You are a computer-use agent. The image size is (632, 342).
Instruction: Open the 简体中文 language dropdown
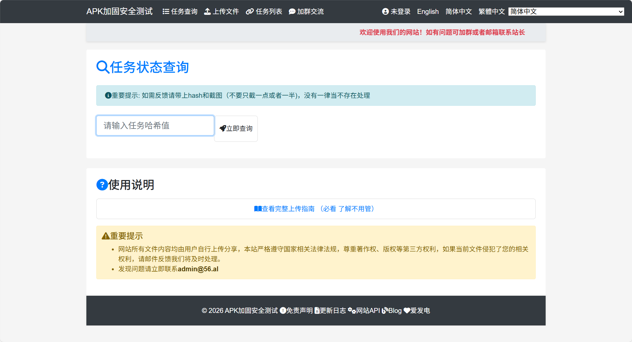566,12
